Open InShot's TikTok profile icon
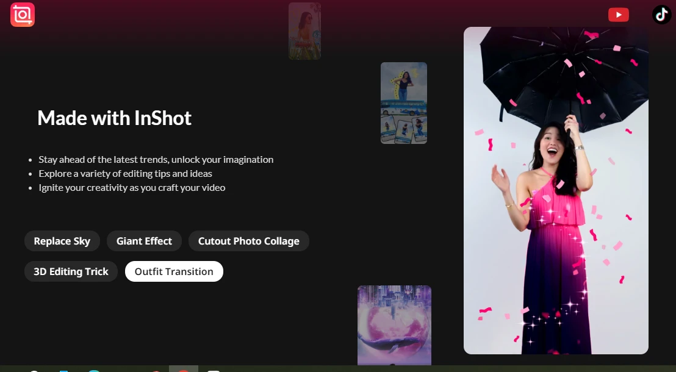Viewport: 676px width, 372px height. click(x=662, y=14)
